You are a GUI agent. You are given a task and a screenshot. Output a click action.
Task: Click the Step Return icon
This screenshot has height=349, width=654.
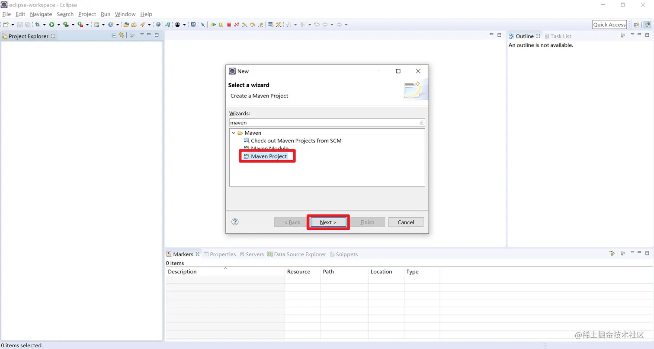click(260, 25)
